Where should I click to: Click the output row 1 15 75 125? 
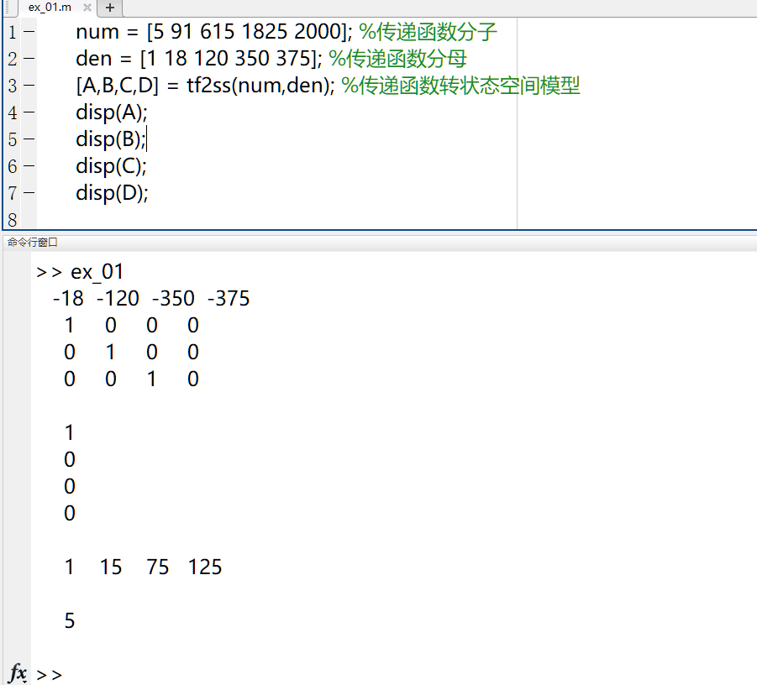click(143, 567)
